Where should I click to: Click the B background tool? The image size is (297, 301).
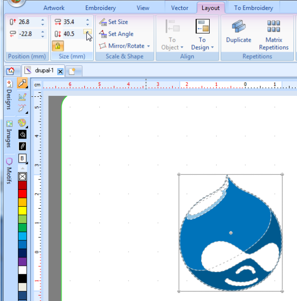coord(23,159)
